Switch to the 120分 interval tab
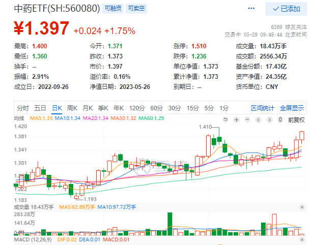314x245 pixels. (137, 108)
